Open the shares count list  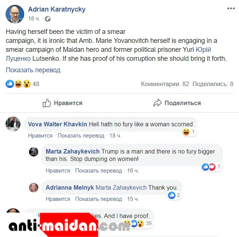click(x=213, y=84)
